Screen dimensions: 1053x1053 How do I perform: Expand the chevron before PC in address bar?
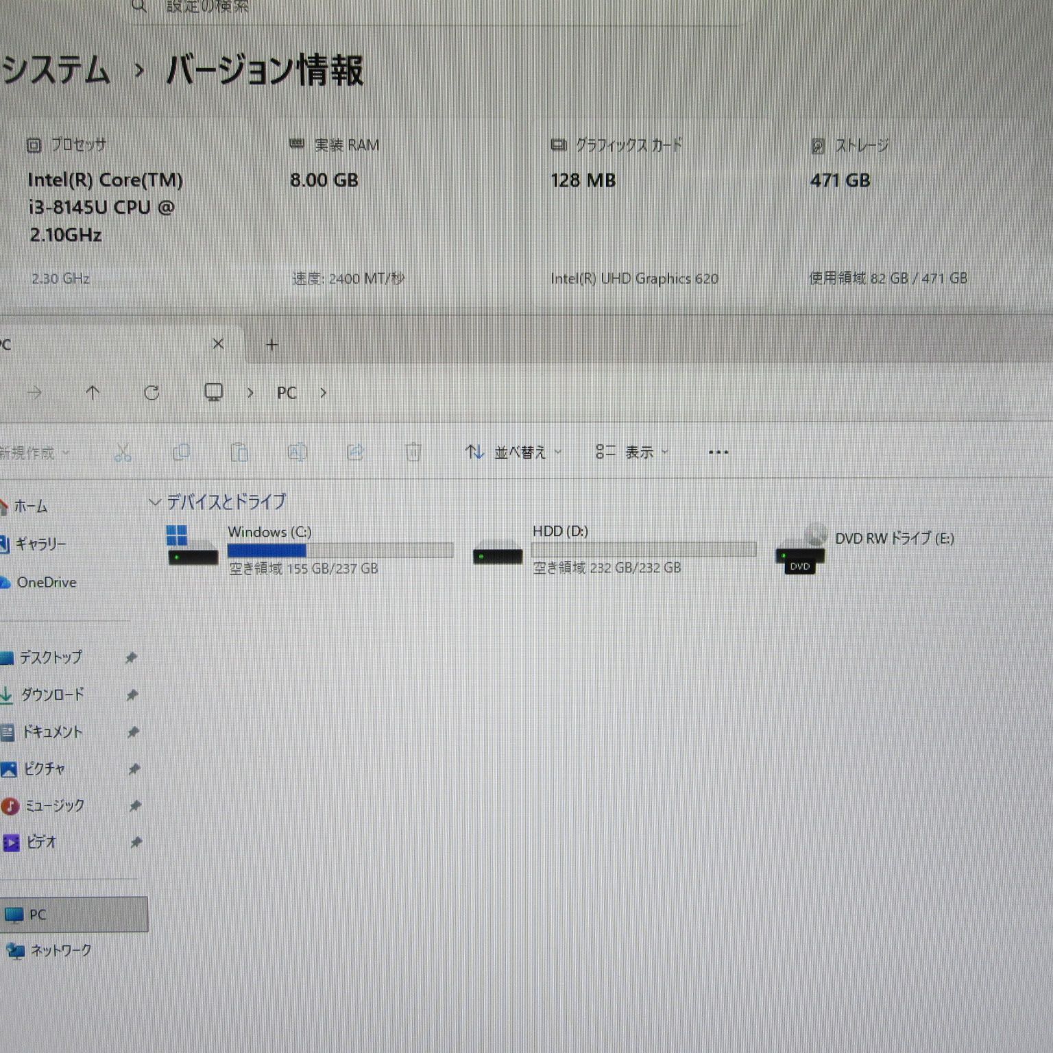tap(250, 393)
